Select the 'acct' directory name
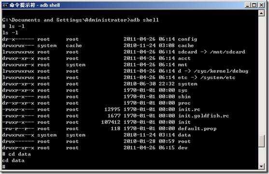This screenshot has height=174, width=269. (184, 58)
